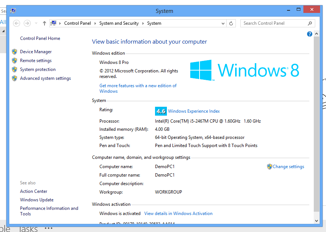
Task: Click the 64-bit Operating System text
Action: 200,137
